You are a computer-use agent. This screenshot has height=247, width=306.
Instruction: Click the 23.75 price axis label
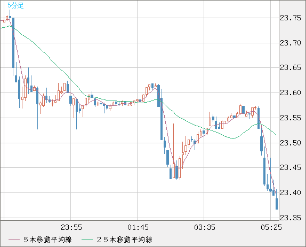(291, 18)
